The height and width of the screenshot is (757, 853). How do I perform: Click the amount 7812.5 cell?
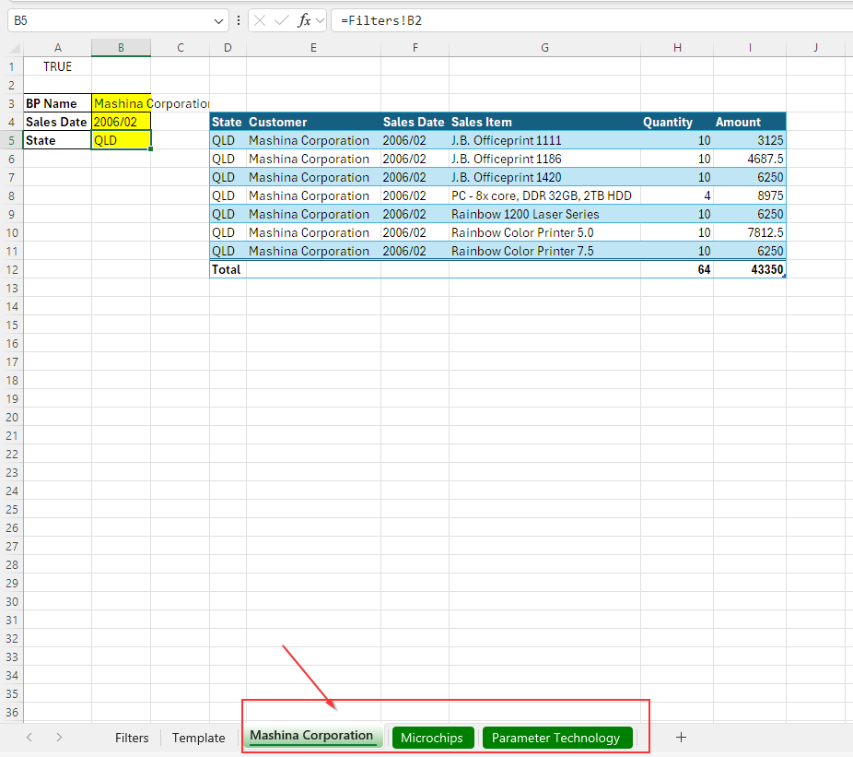coord(750,233)
